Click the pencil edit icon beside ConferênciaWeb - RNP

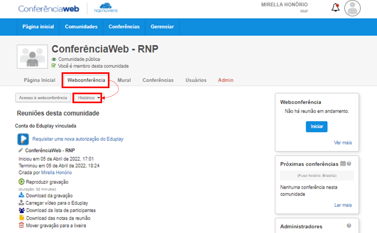[21, 150]
